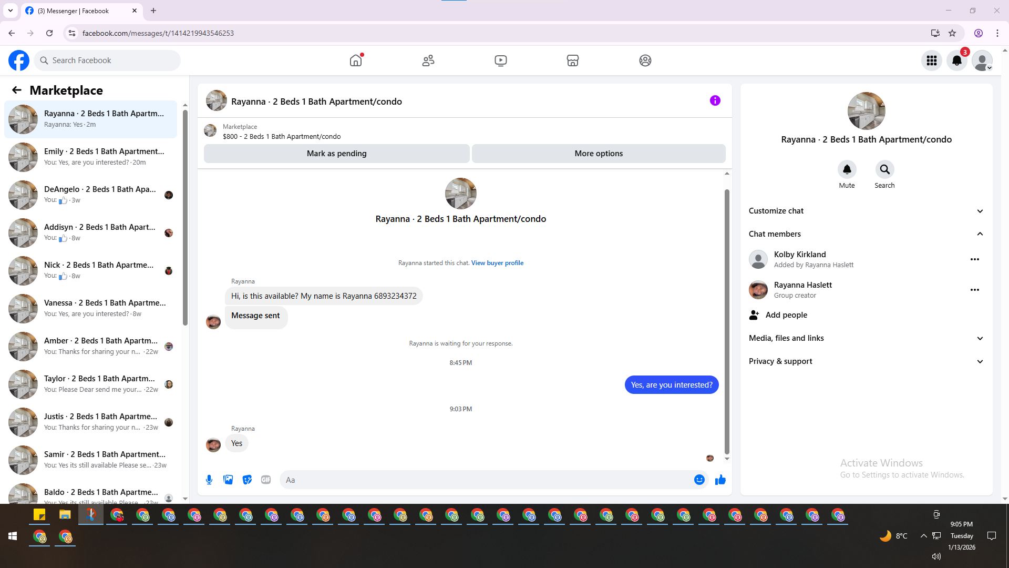The image size is (1009, 568).
Task: Open the emoji picker in message box
Action: [x=699, y=480]
